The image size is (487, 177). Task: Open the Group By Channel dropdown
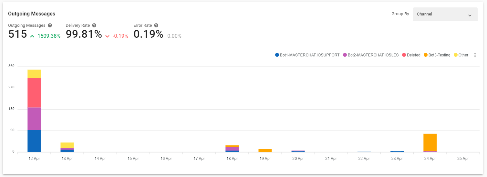pyautogui.click(x=445, y=14)
